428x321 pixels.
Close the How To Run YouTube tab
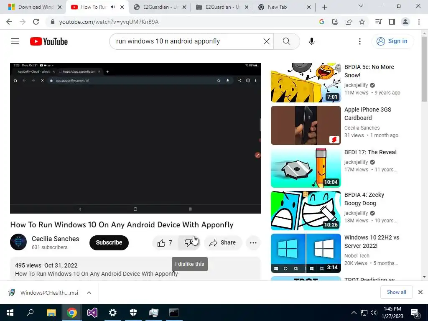tap(122, 7)
